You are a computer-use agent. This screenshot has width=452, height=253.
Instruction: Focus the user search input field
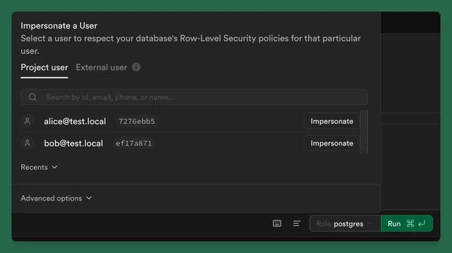(x=194, y=97)
